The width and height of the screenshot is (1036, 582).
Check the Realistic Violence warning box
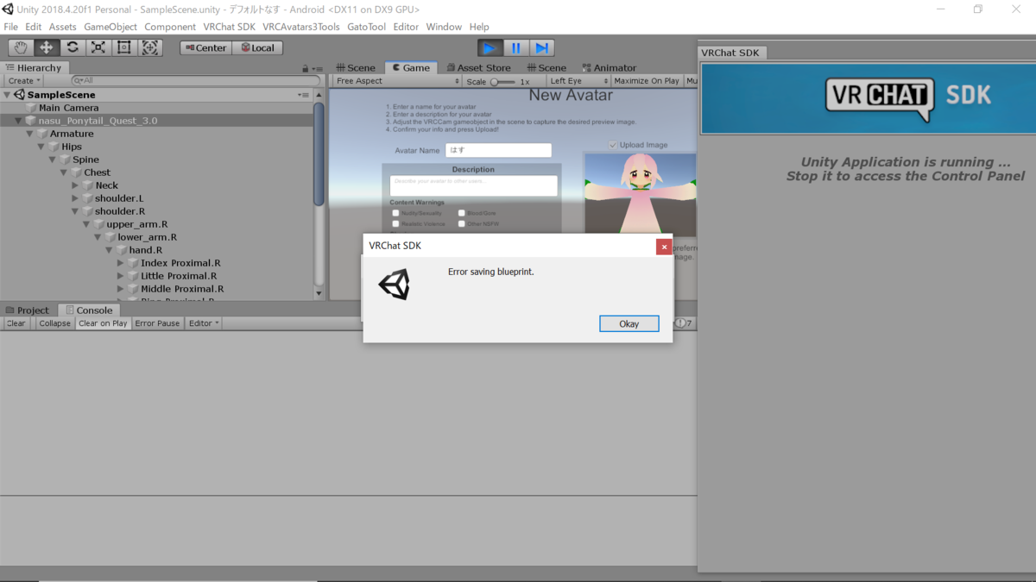[395, 224]
